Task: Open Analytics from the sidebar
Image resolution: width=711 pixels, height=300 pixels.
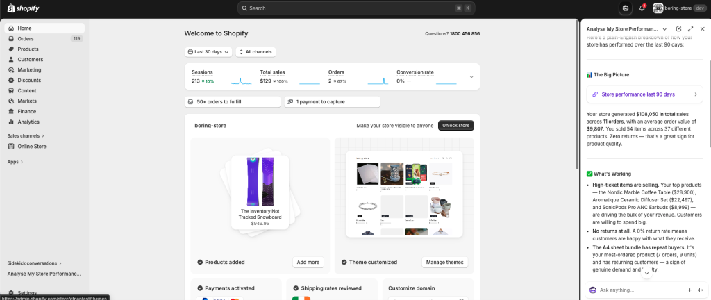Action: 28,122
